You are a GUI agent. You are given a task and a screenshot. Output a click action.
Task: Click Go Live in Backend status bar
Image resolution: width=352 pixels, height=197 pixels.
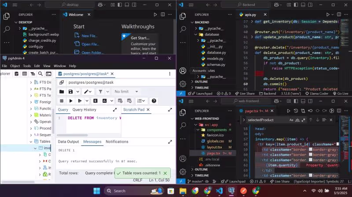pyautogui.click(x=341, y=93)
